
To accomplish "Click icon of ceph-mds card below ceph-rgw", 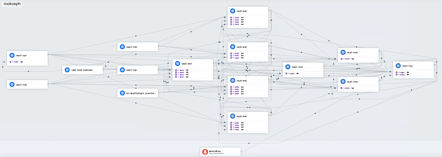I will tap(12, 85).
